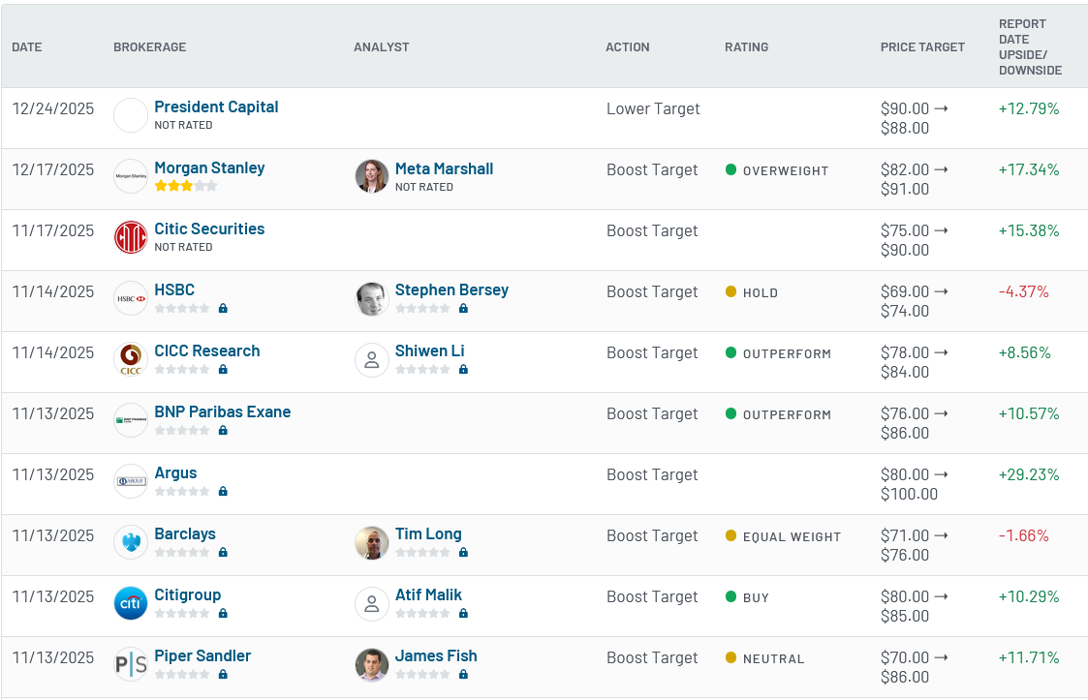This screenshot has width=1088, height=700.
Task: Click the BUY rating for Citigroup
Action: (x=747, y=598)
